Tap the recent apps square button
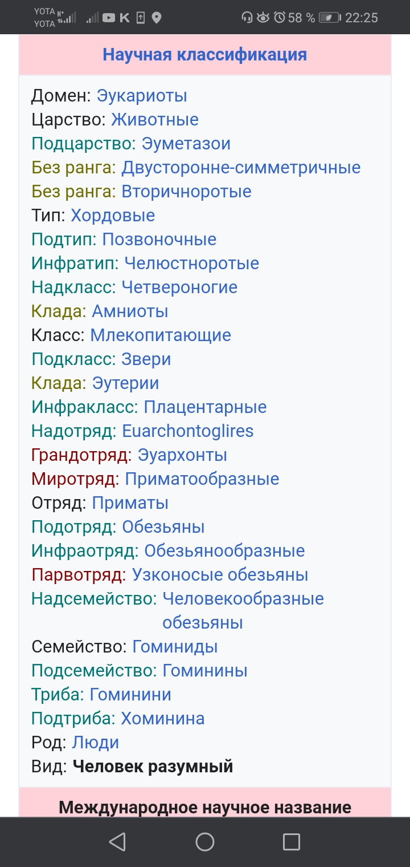 (292, 842)
